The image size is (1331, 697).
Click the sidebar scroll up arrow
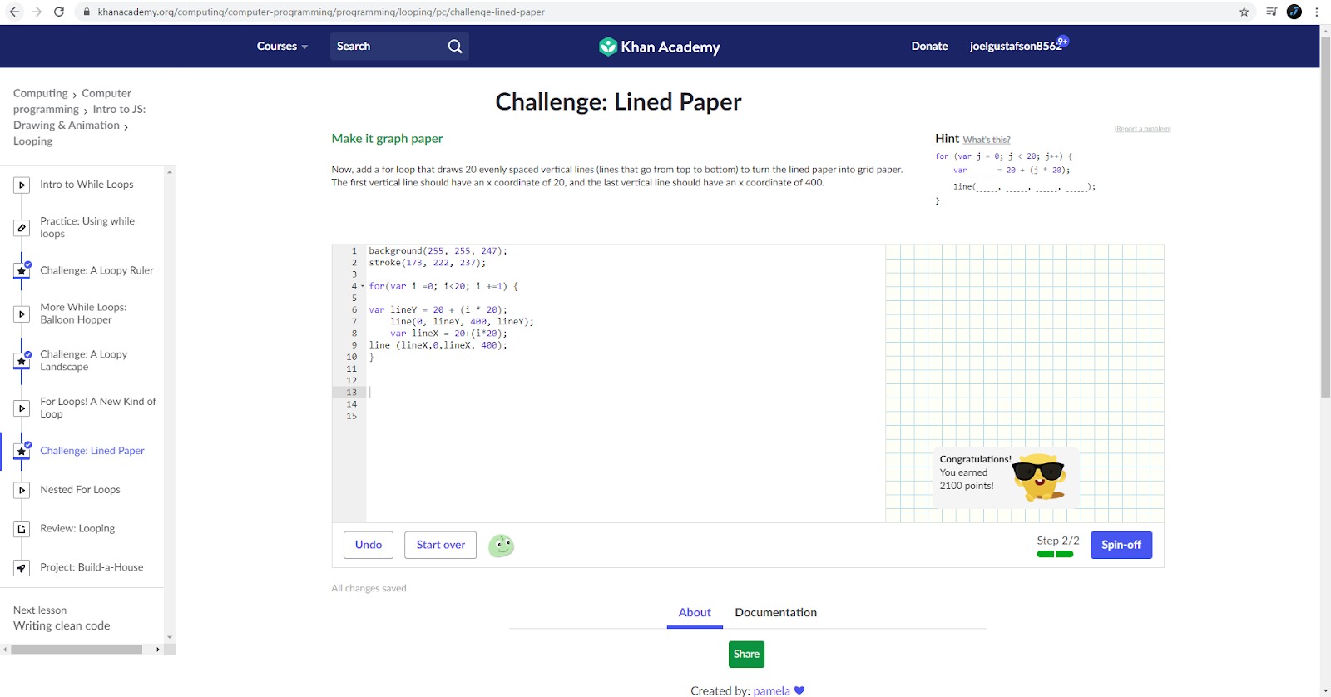[x=170, y=173]
